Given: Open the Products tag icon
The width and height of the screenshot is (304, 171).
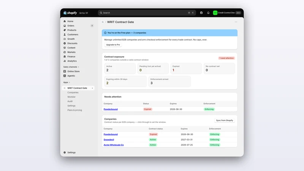Looking at the screenshot, I should click(x=65, y=30).
